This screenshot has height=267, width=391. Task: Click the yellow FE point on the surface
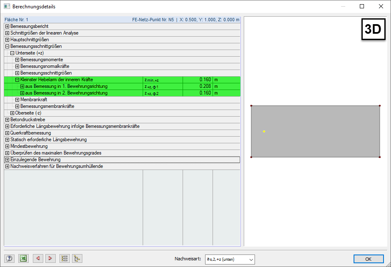(264, 131)
